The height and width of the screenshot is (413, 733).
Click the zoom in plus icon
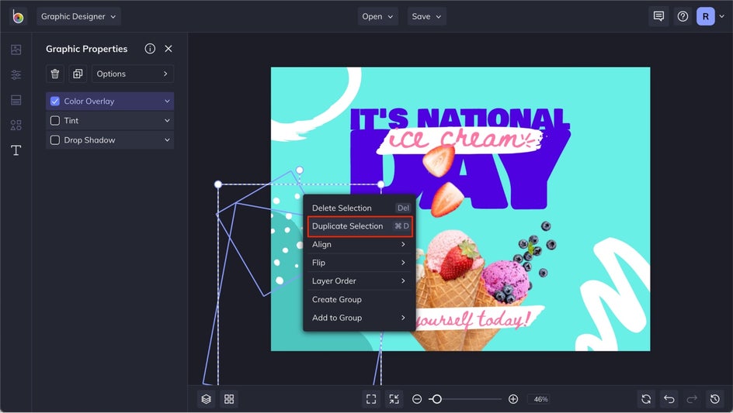(513, 399)
